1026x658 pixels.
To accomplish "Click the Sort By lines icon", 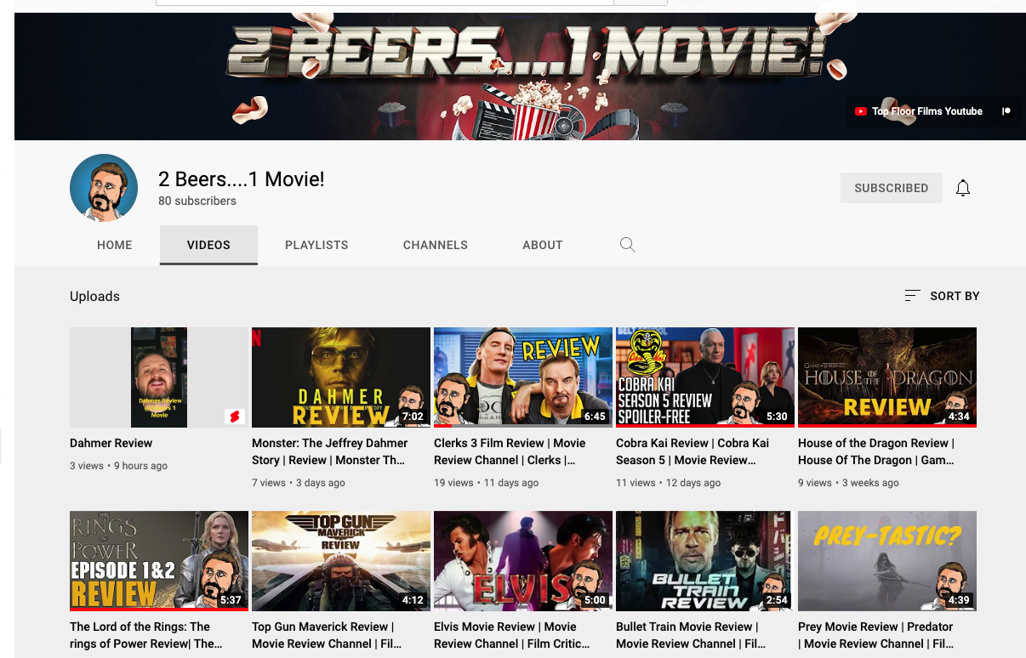I will (x=912, y=296).
